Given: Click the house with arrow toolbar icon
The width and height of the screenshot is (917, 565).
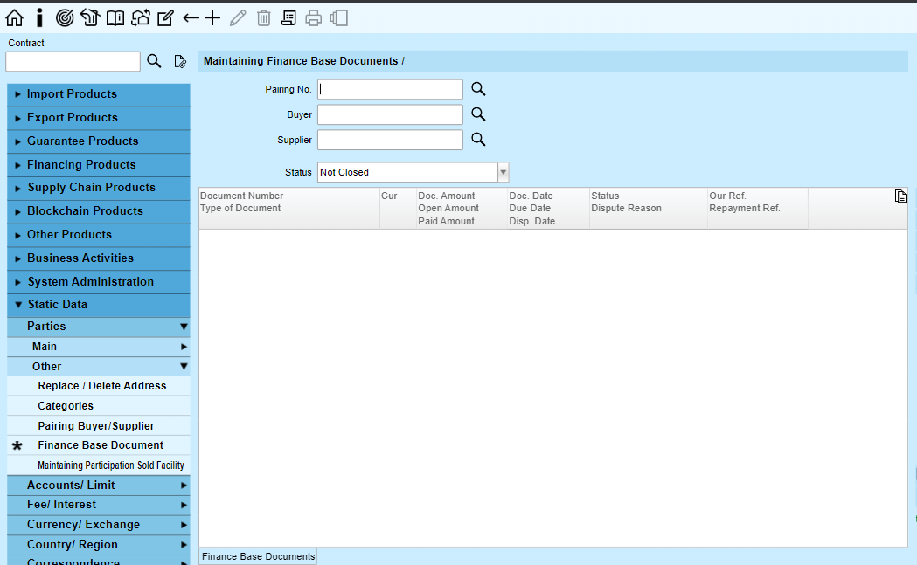Looking at the screenshot, I should (x=90, y=18).
